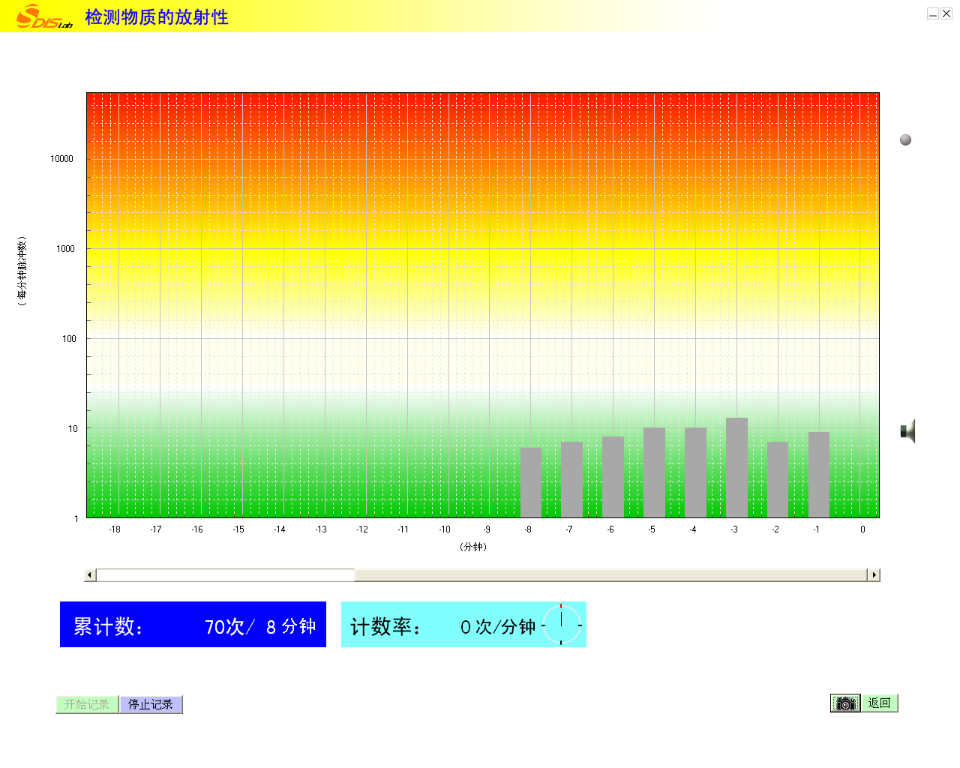Image resolution: width=960 pixels, height=768 pixels.
Task: Click the 检测物质的放射性 title text
Action: [157, 17]
